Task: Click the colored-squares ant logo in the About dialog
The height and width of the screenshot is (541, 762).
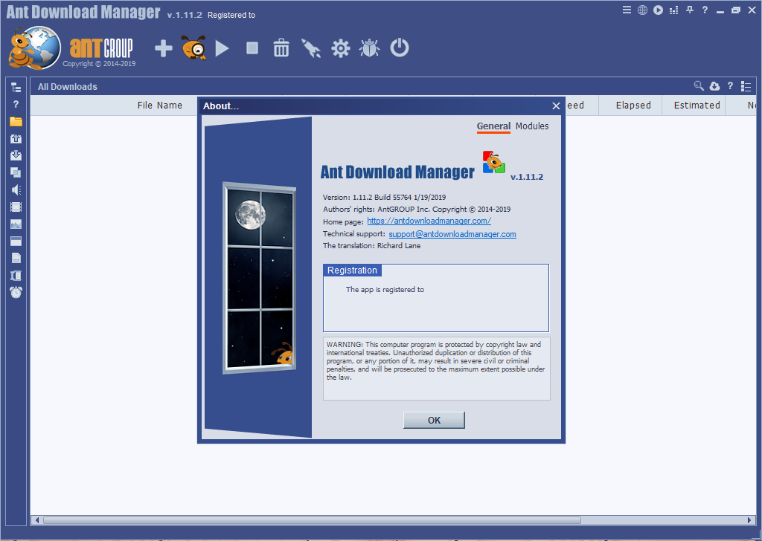Action: tap(494, 162)
